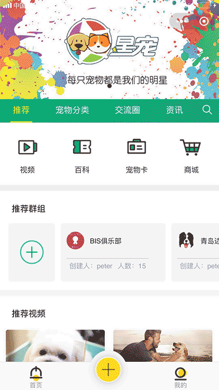Tap the banner carousel dot indicator
Image resolution: width=219 pixels, height=390 pixels.
(x=110, y=86)
